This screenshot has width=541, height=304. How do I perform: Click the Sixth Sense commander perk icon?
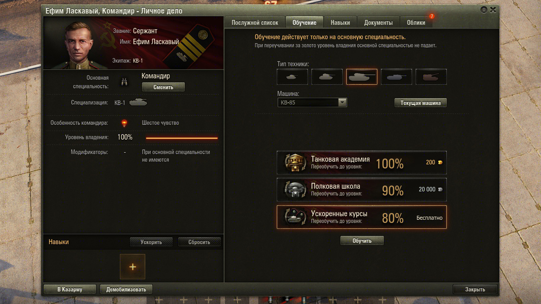click(124, 123)
